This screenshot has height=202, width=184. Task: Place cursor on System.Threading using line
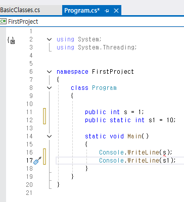97,47
